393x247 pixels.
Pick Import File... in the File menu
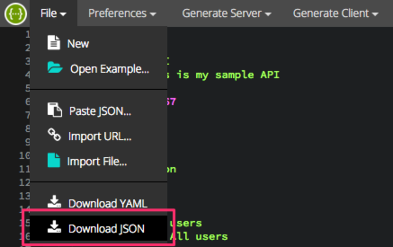click(x=99, y=162)
